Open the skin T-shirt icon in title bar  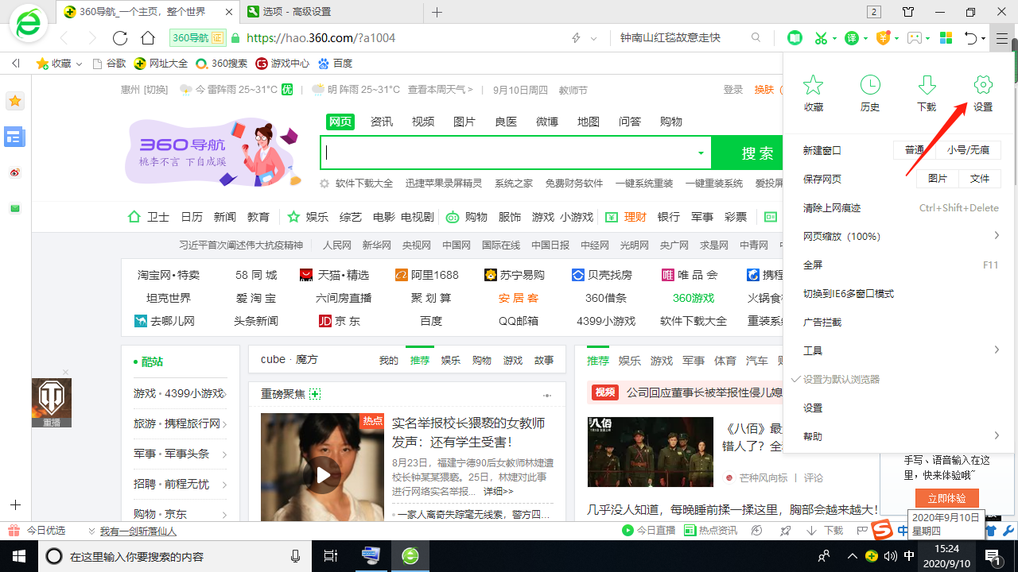coord(908,12)
